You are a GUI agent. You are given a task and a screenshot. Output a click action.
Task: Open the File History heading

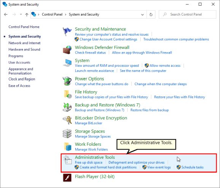tap(86, 92)
